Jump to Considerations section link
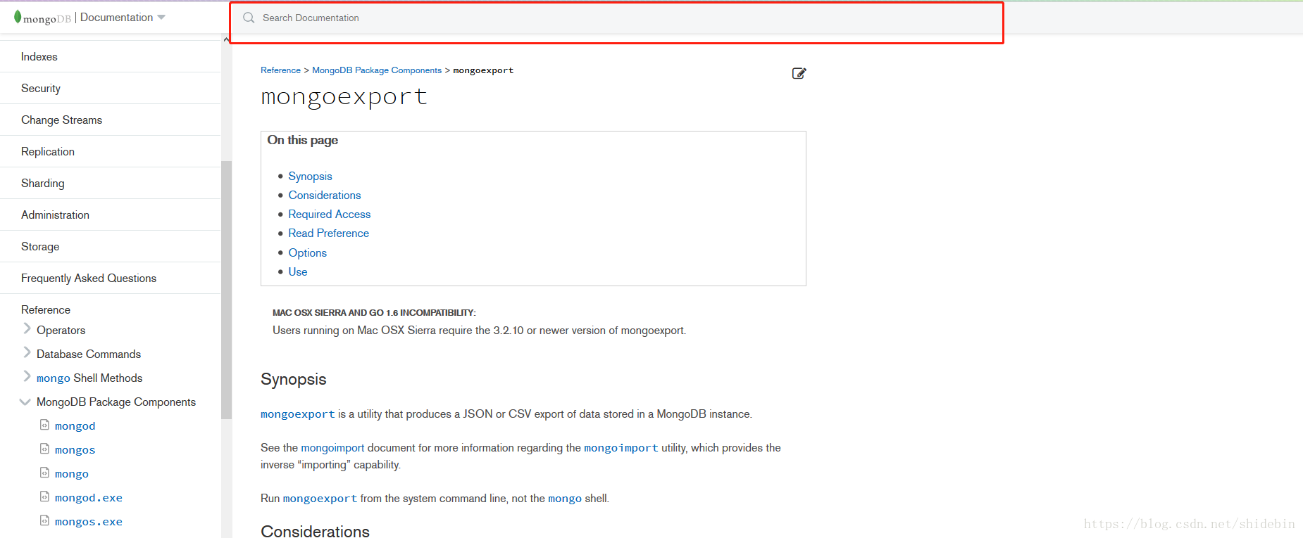The width and height of the screenshot is (1303, 538). point(325,196)
